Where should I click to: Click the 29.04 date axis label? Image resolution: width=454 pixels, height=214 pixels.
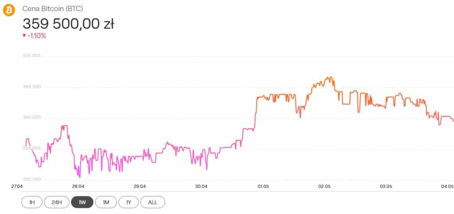(140, 186)
